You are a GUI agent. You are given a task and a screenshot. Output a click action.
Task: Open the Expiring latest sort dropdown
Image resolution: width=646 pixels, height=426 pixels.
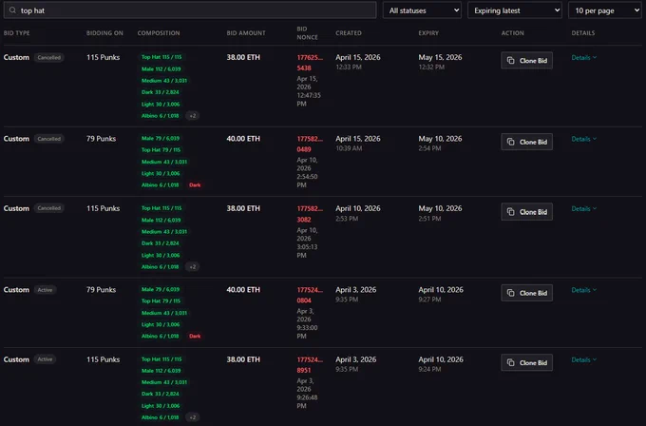point(515,10)
